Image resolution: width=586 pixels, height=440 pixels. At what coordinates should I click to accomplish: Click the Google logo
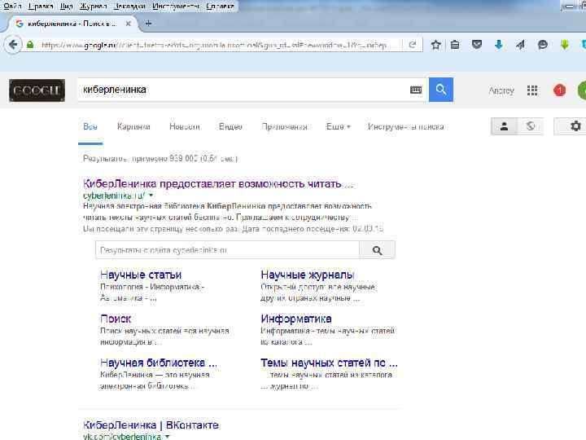point(37,90)
